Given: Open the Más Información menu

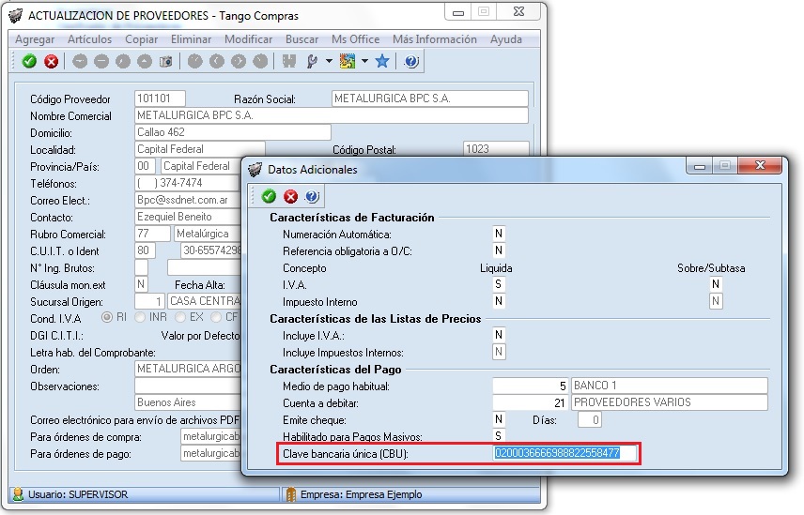Looking at the screenshot, I should point(435,39).
